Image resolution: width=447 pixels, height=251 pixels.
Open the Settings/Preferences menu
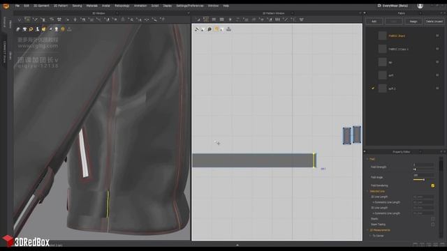pos(190,6)
